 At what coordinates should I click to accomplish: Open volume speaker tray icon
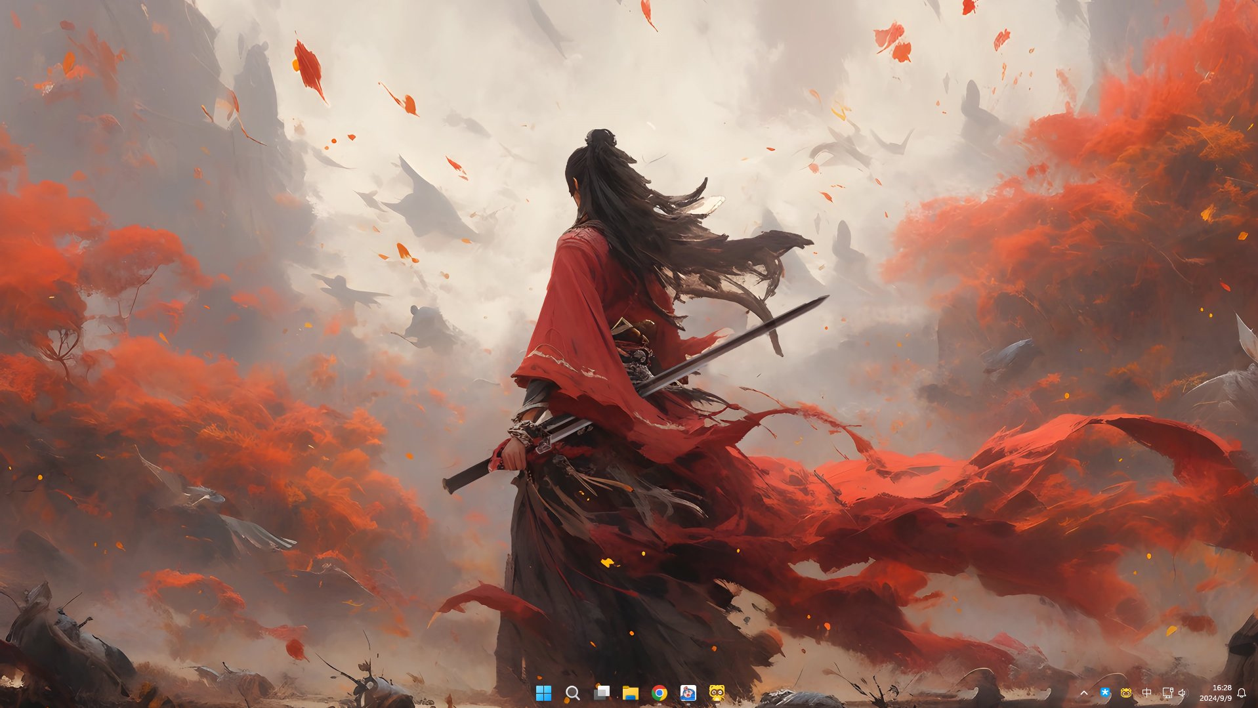pyautogui.click(x=1183, y=693)
